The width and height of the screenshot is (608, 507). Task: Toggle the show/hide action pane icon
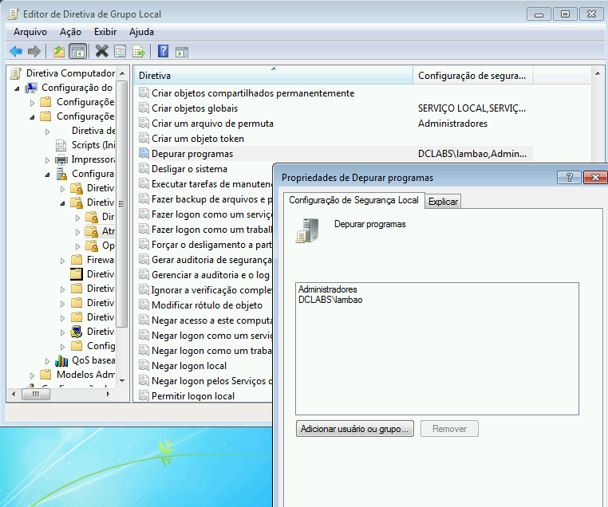click(x=182, y=51)
